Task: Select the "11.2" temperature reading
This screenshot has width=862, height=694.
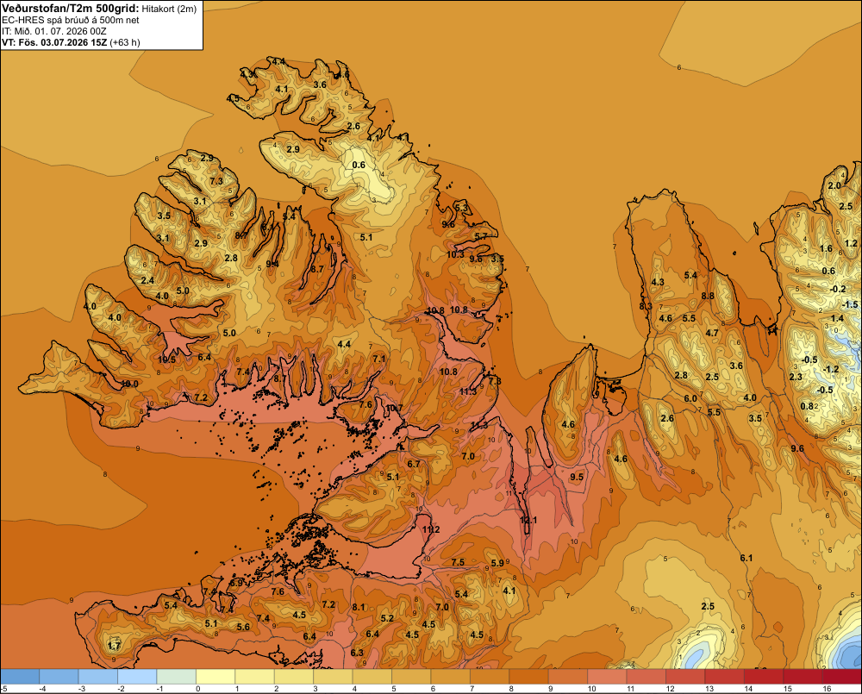Action: click(x=432, y=529)
